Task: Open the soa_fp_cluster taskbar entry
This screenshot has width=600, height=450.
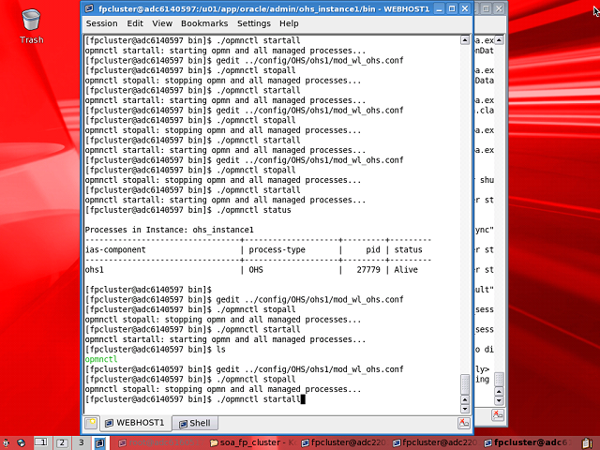Action: (x=253, y=442)
